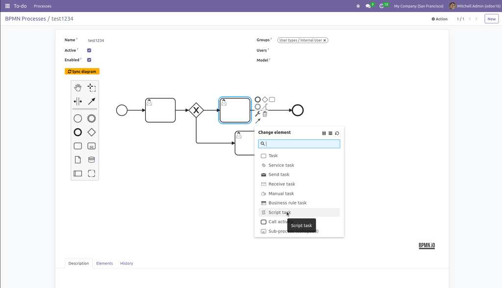Append a task using the context pad rectangle
The height and width of the screenshot is (288, 502).
click(x=272, y=100)
